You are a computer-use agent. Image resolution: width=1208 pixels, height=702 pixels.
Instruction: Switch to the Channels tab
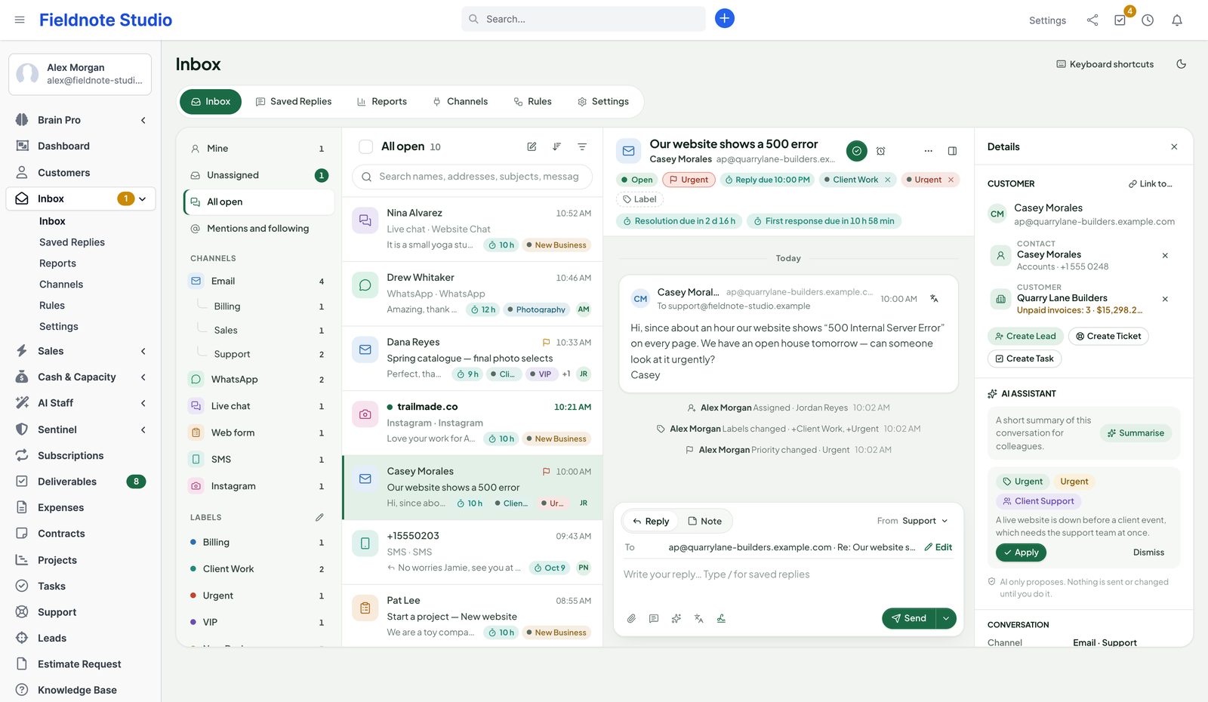pyautogui.click(x=460, y=101)
